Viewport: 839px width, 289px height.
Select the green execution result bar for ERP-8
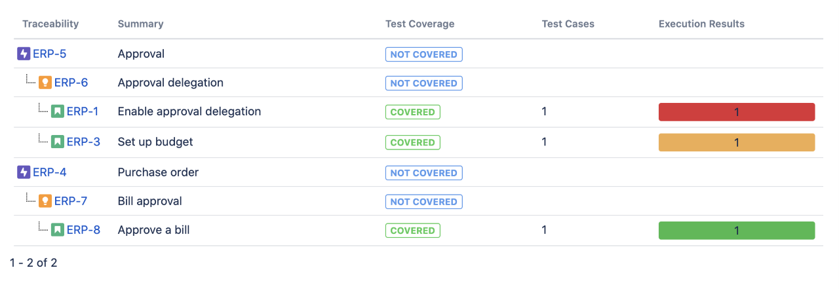(x=737, y=231)
